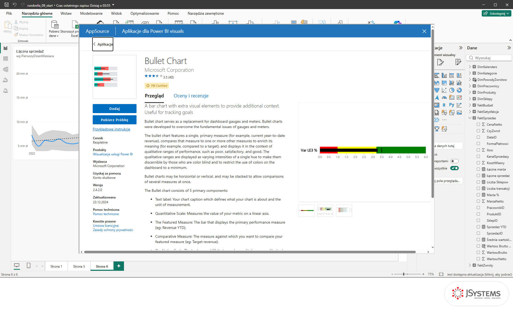Select line and clustered column chart visual

pos(459,83)
